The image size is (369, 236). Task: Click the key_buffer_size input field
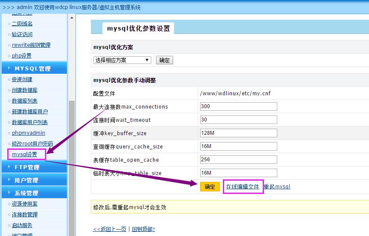point(239,133)
